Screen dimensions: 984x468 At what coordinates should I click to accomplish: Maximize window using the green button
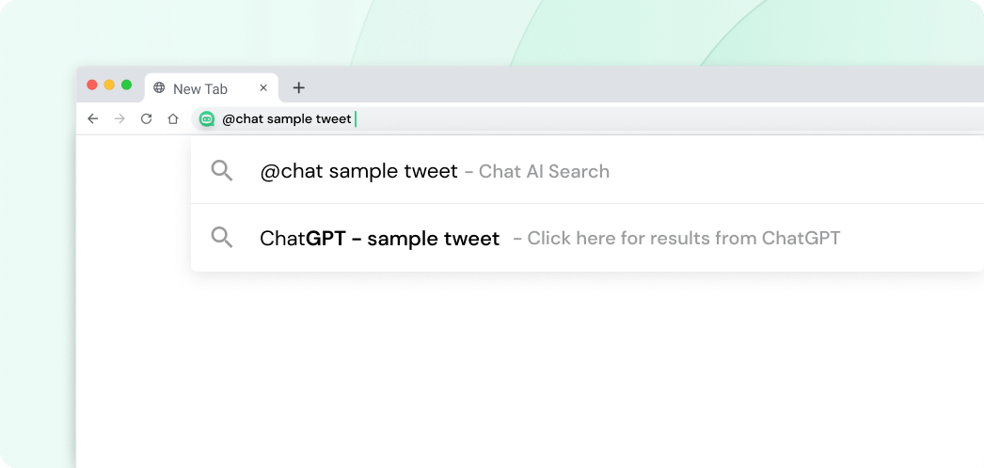pyautogui.click(x=126, y=85)
